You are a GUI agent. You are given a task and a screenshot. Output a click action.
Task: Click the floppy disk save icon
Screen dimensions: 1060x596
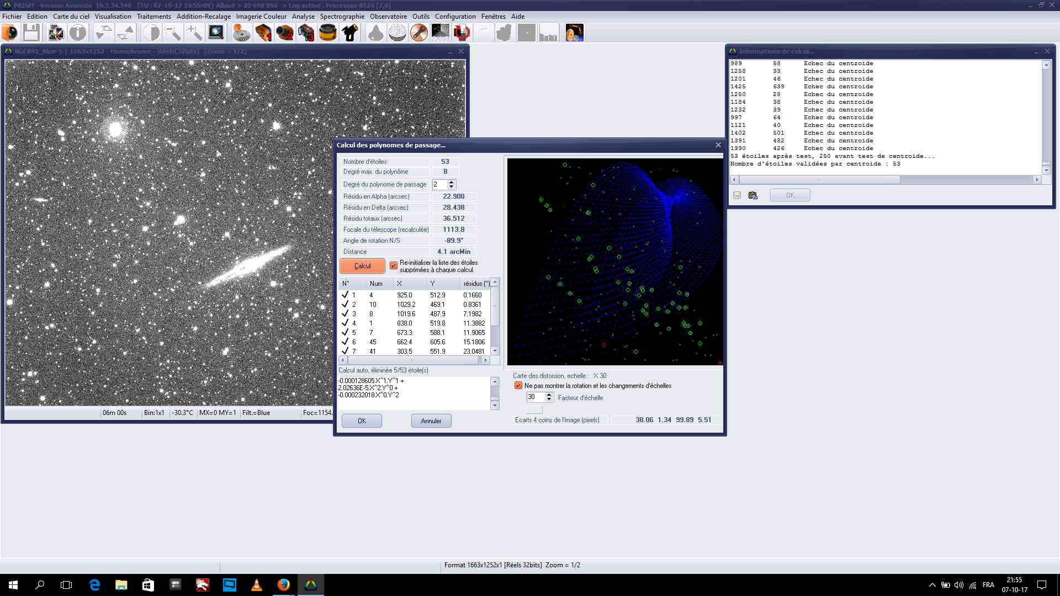[x=31, y=33]
